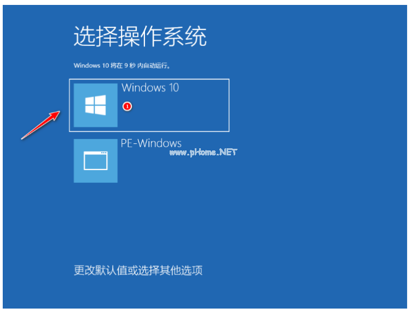412x314 pixels.
Task: Click the white four-pane Windows flag glyph
Action: click(x=95, y=105)
